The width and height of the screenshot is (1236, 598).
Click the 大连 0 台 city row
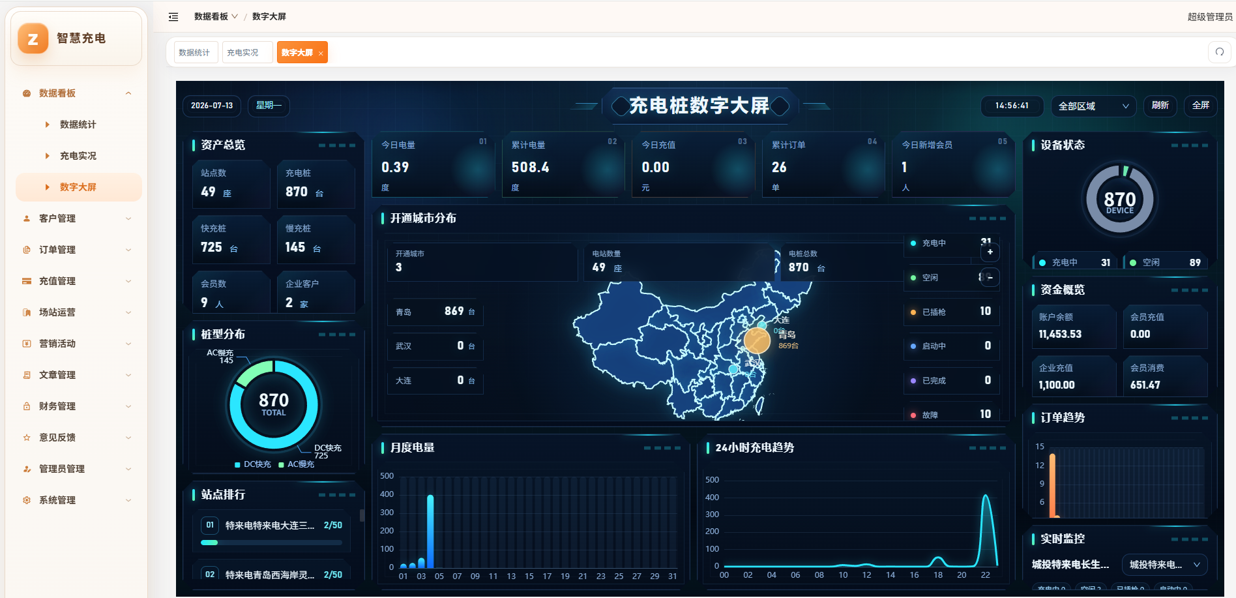tap(435, 380)
